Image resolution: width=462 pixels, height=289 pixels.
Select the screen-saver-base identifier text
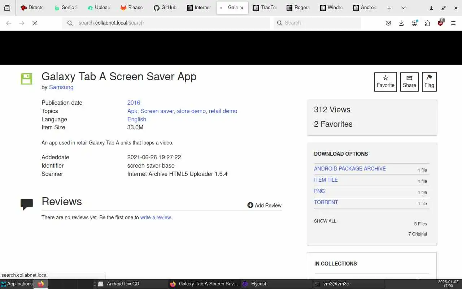pos(151,165)
